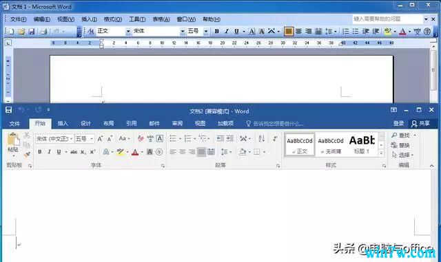Image resolution: width=441 pixels, height=262 pixels.
Task: Click center align icon in Word 2003 toolbar
Action: pos(298,32)
